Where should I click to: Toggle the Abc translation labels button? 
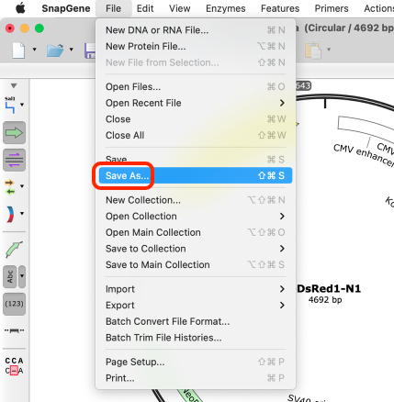coord(10,276)
